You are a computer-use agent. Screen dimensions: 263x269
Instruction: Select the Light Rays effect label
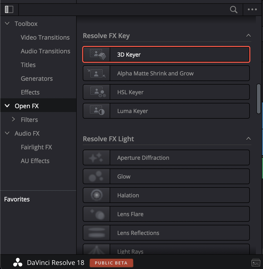pyautogui.click(x=130, y=251)
